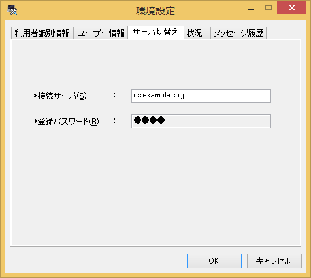Minimize the 環境設定 window

click(x=251, y=9)
